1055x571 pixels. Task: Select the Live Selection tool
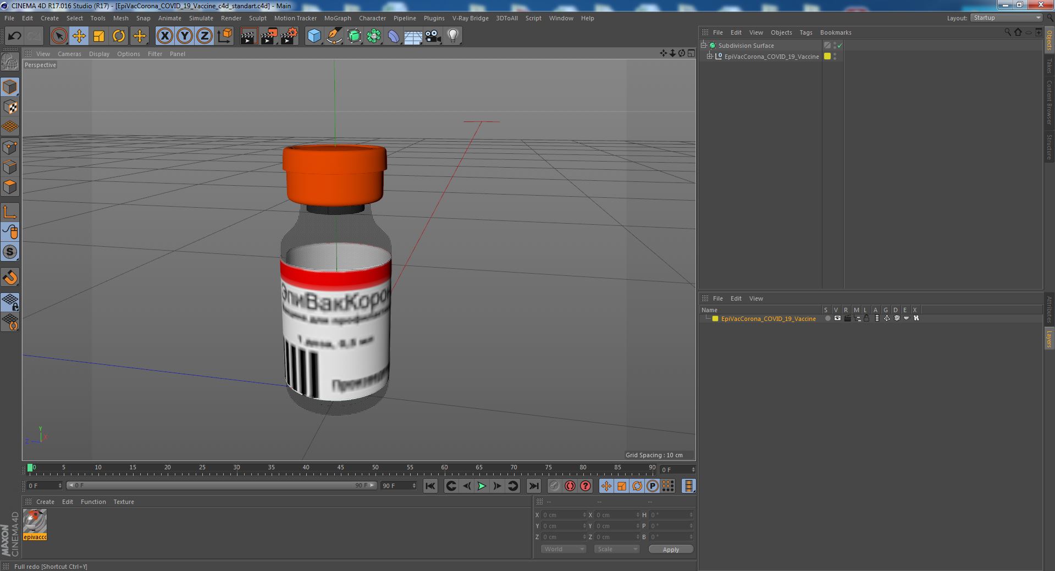[x=59, y=36]
